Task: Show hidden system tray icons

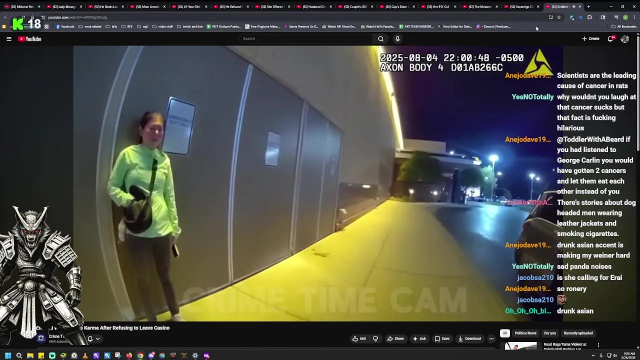Action: pyautogui.click(x=593, y=355)
